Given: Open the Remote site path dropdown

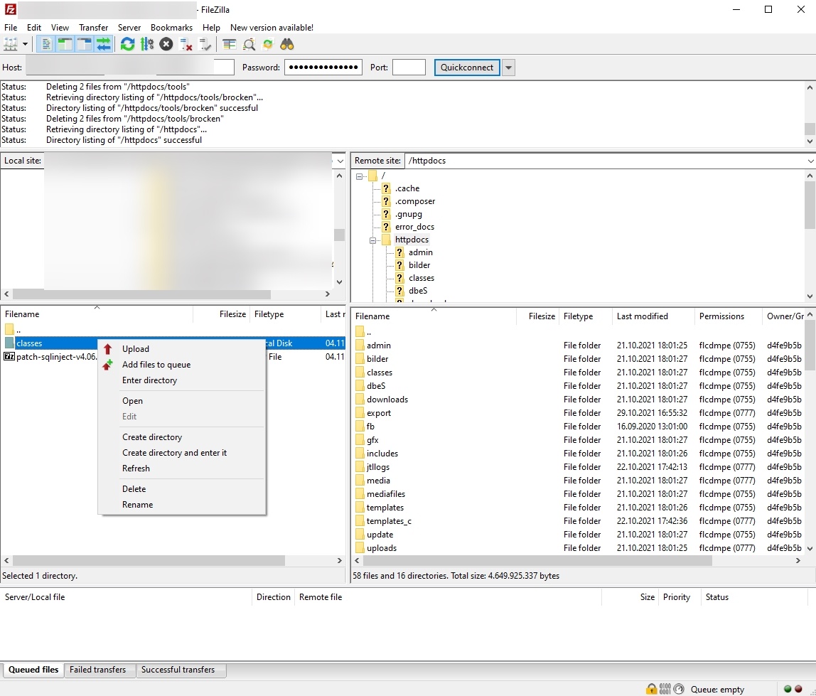Looking at the screenshot, I should [810, 161].
